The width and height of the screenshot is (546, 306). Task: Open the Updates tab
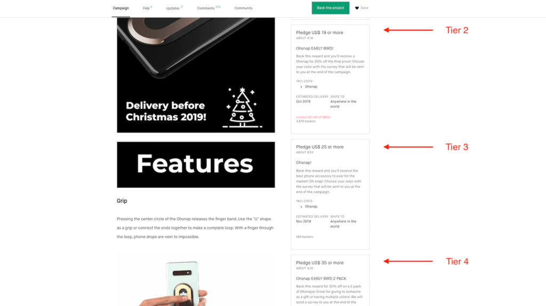[x=174, y=8]
